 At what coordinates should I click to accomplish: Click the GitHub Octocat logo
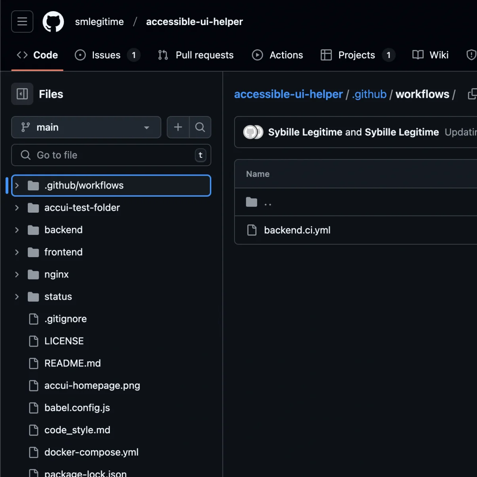53,21
